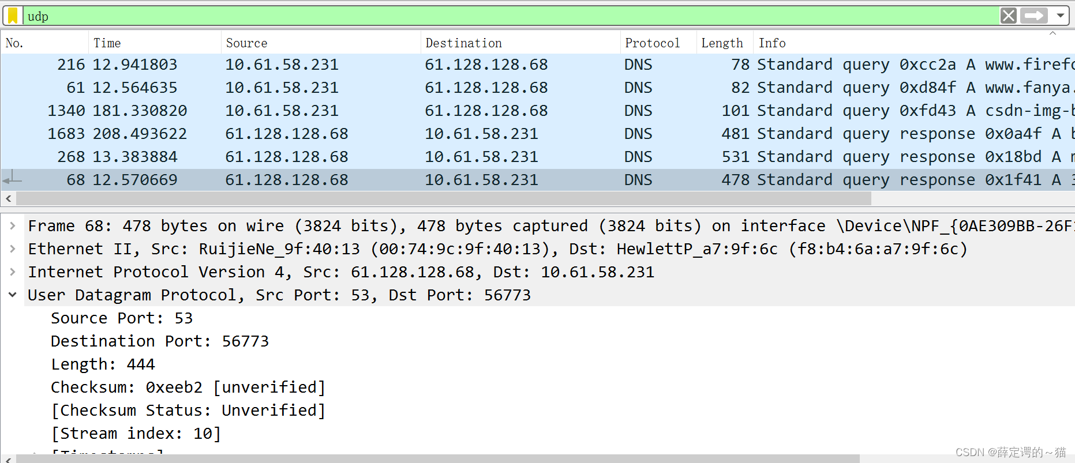Click time 208.493622 cell
Viewport: 1075px width, 463px height.
[140, 134]
